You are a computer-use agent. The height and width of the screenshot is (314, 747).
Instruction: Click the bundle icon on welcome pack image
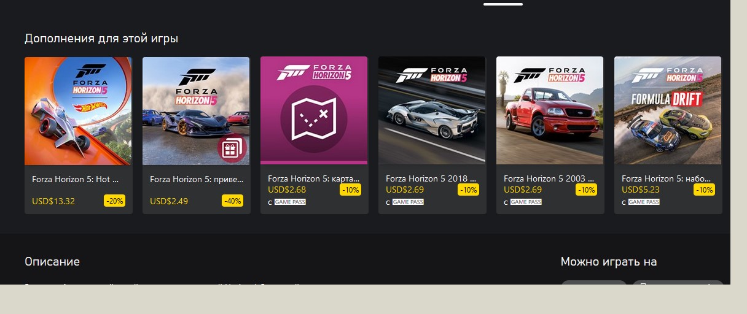coord(230,150)
